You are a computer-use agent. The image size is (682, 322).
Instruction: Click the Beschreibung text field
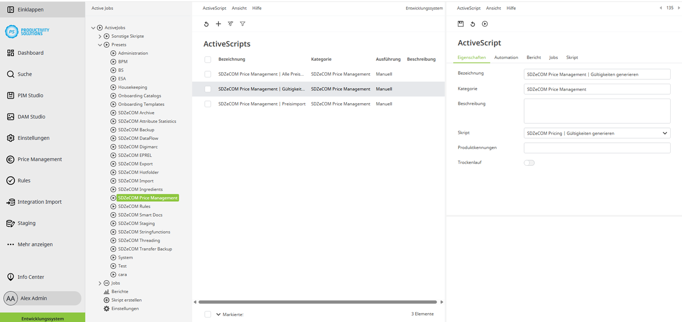click(x=596, y=111)
